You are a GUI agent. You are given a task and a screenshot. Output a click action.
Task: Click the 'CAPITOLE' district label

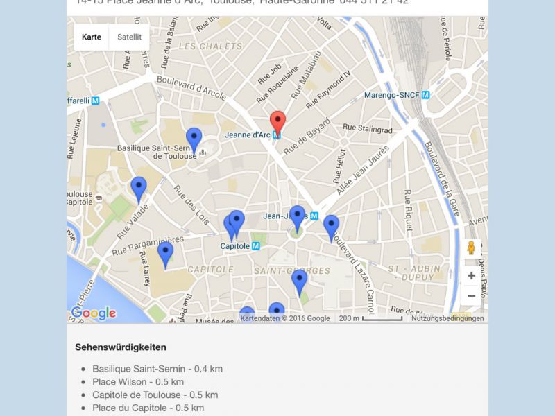(211, 270)
